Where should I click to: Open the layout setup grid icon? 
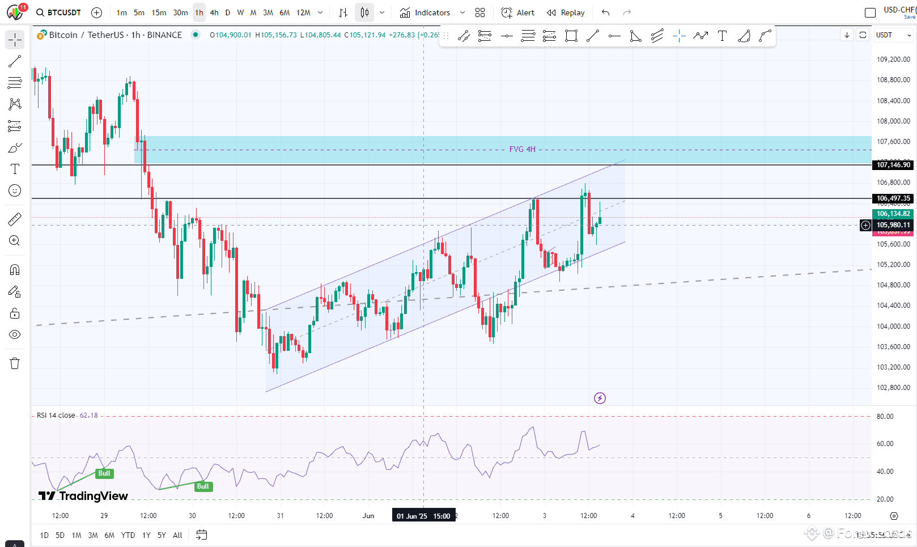coord(480,12)
